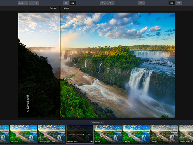Select the Ice Cold preset thumbnail
193x145 pixels.
(136, 134)
